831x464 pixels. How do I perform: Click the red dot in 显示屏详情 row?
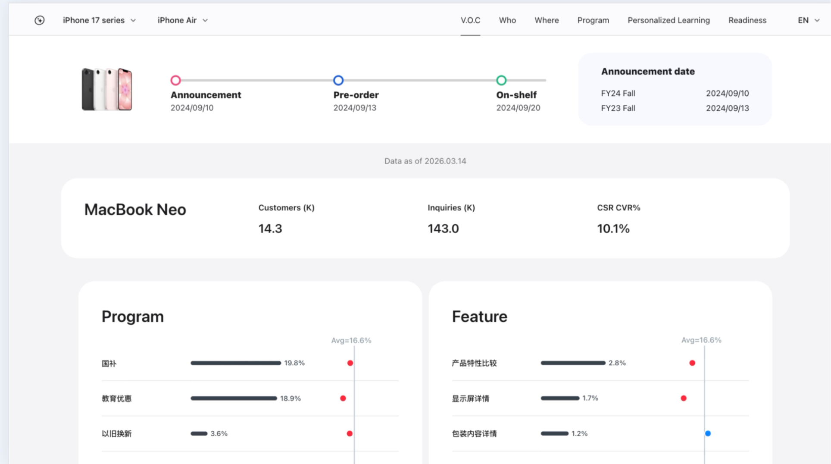click(x=683, y=398)
